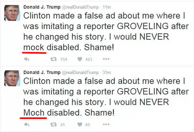Like the tweet with 423 likes

(x=80, y=59)
